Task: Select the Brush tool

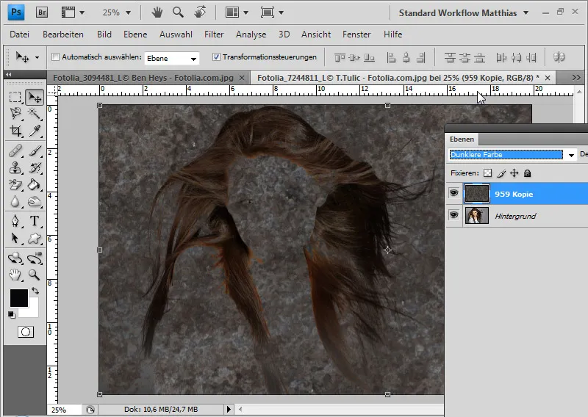Action: coord(35,151)
